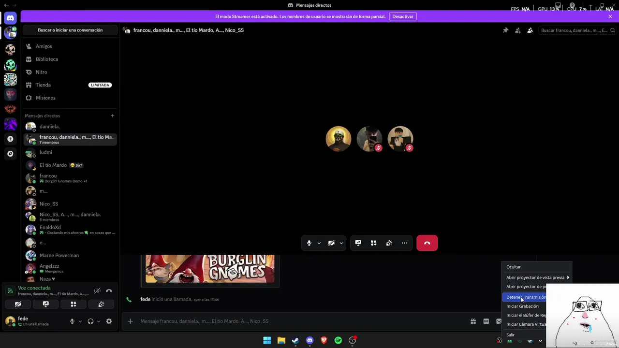Expand input device options in user panel
The image size is (619, 348).
point(80,321)
